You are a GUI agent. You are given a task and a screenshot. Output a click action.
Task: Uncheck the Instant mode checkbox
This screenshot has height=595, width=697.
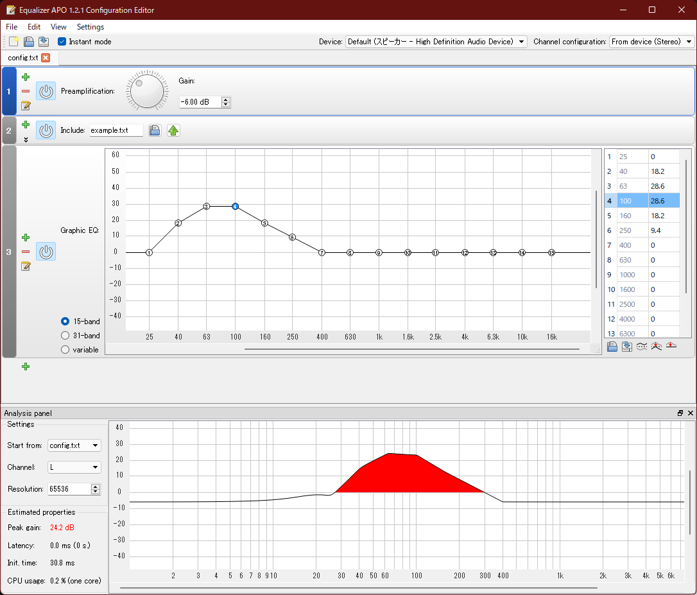[x=62, y=42]
